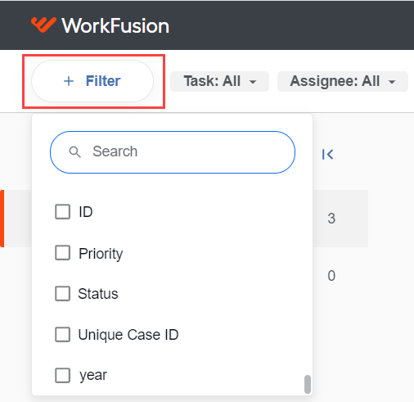Click the row showing count 0

331,276
